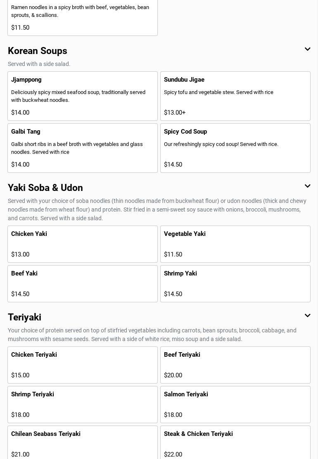Image resolution: width=318 pixels, height=459 pixels.
Task: Click the Teriyaki section heading
Action: coord(25,318)
